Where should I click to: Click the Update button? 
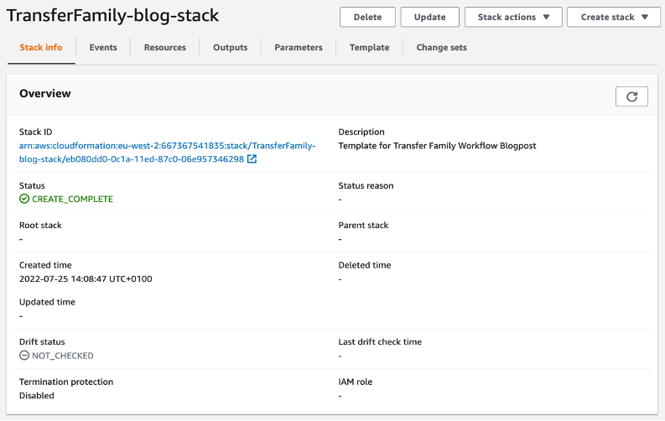tap(429, 17)
